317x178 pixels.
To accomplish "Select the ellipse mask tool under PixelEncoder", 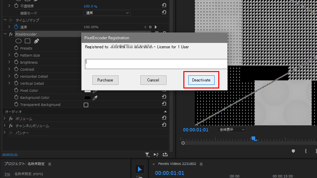I will pos(18,41).
